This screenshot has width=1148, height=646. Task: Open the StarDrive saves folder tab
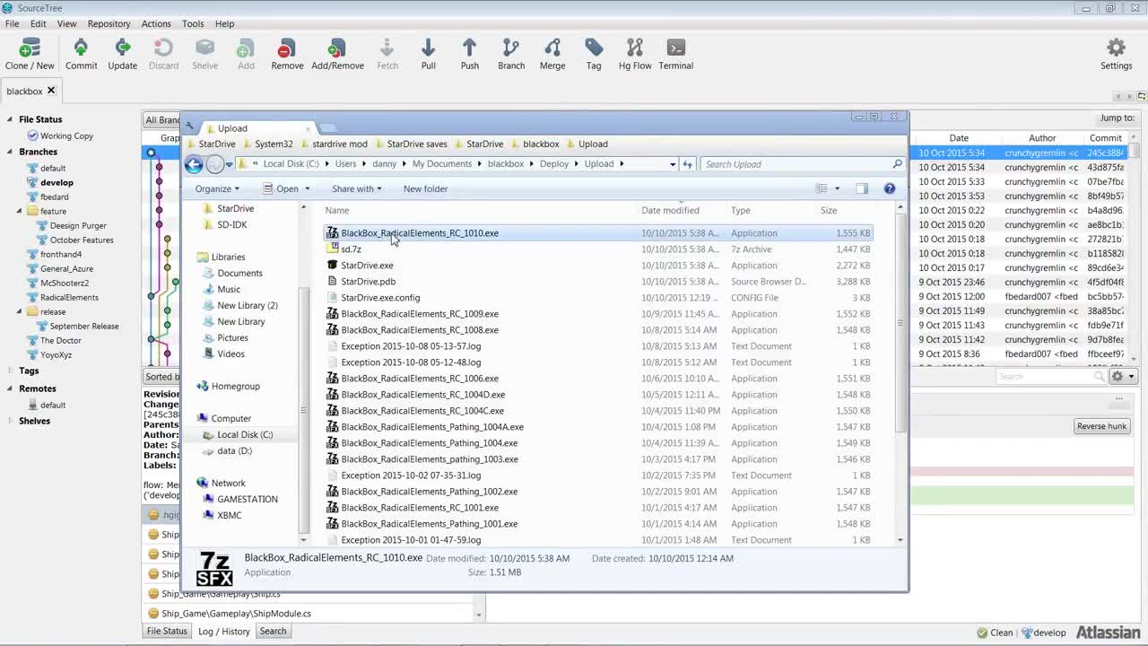(x=417, y=144)
